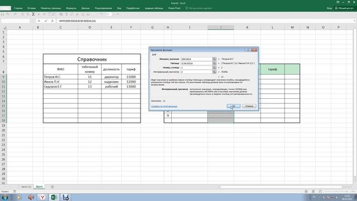
Task: Click the Общий доступ share button
Action: tap(344, 8)
